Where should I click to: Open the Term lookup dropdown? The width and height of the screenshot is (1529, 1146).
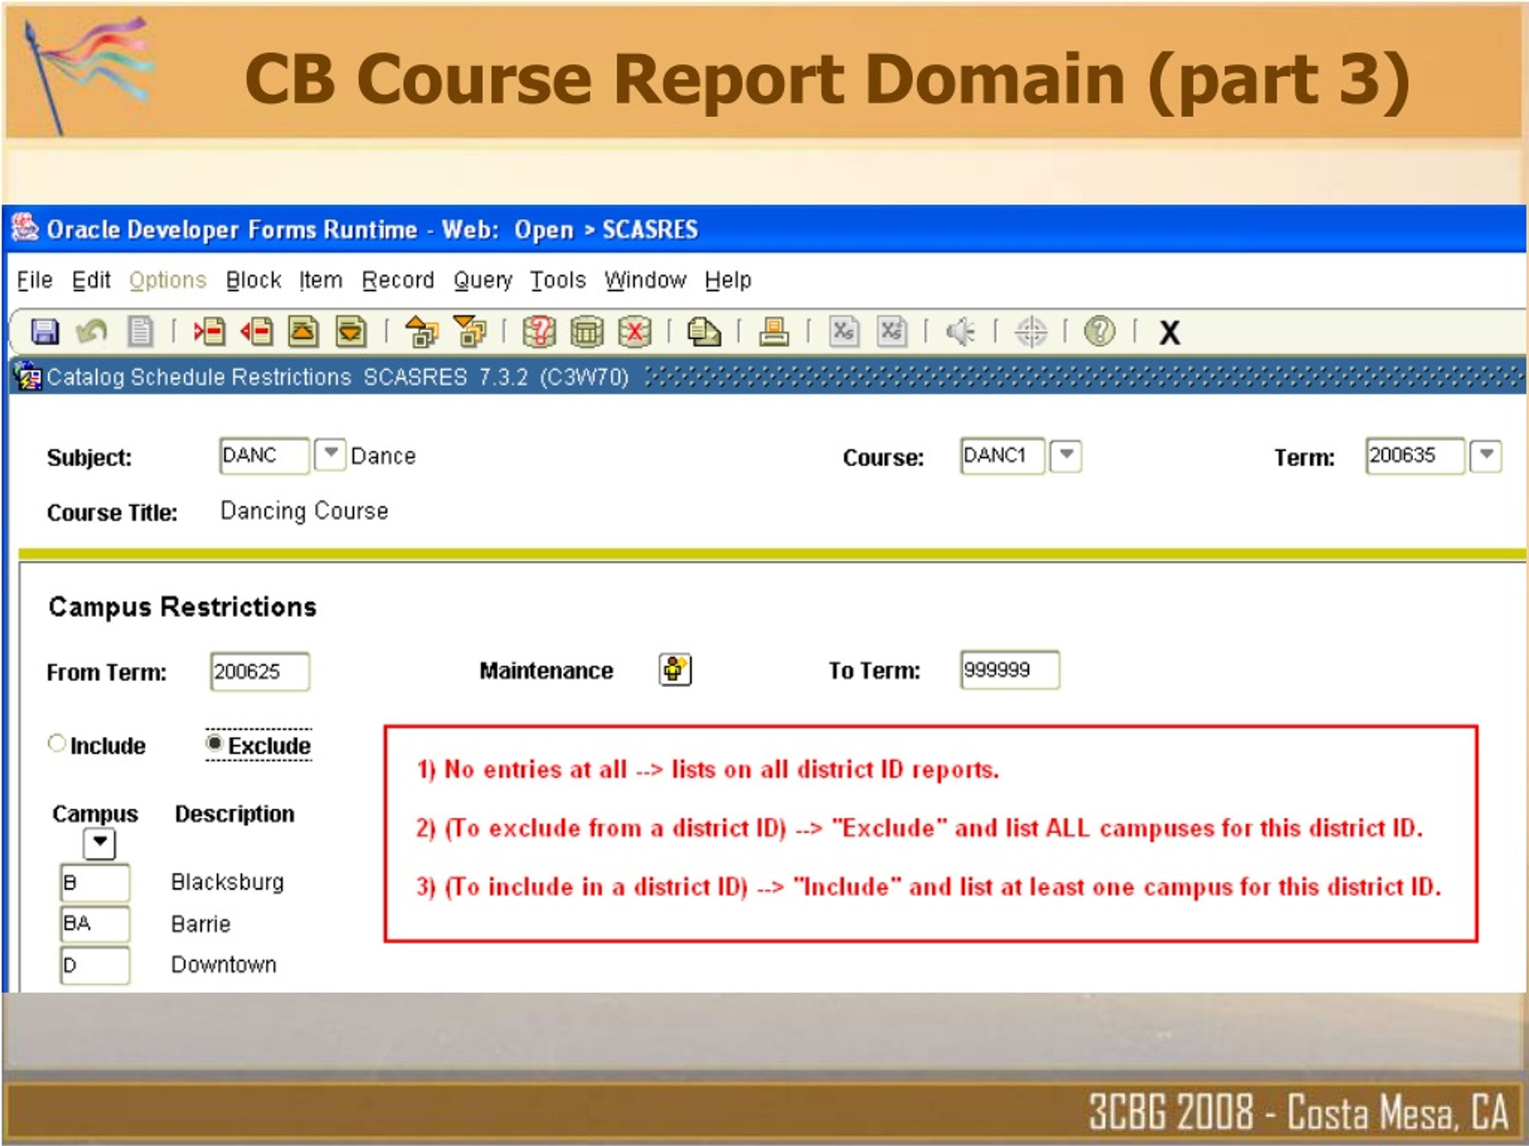point(1486,456)
